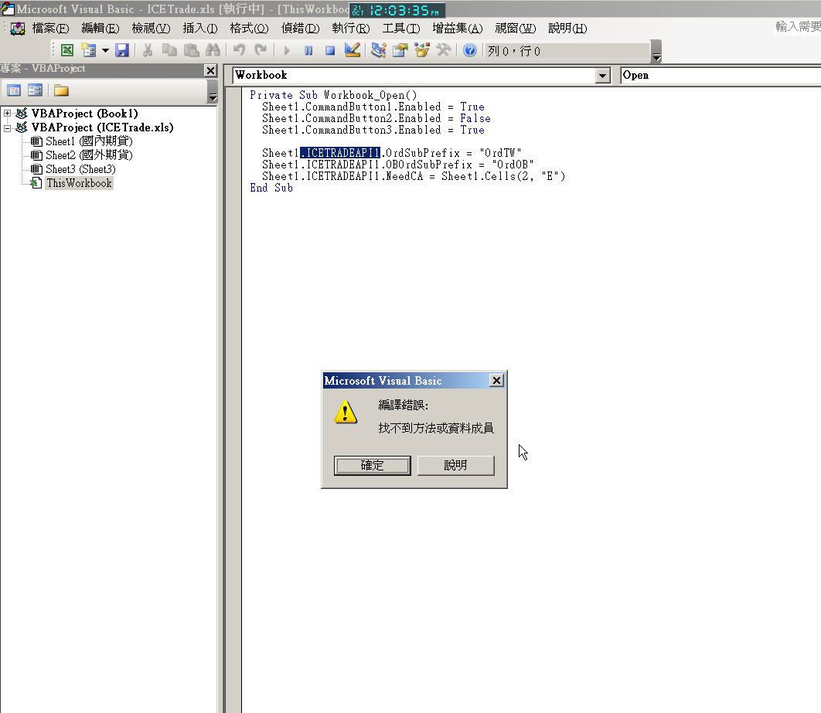Open the 執行(R) menu
Image resolution: width=821 pixels, height=713 pixels.
click(x=350, y=29)
